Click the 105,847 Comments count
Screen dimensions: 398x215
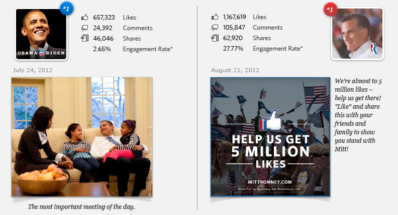click(x=234, y=28)
